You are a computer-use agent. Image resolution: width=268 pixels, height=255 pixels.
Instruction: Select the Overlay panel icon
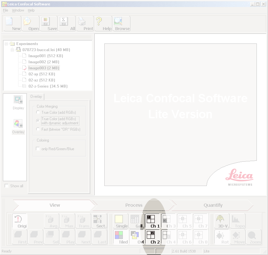point(18,127)
